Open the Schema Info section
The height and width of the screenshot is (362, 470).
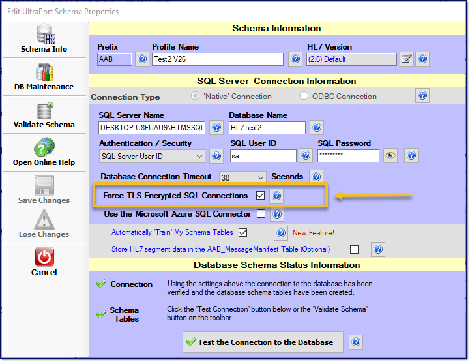[x=44, y=38]
